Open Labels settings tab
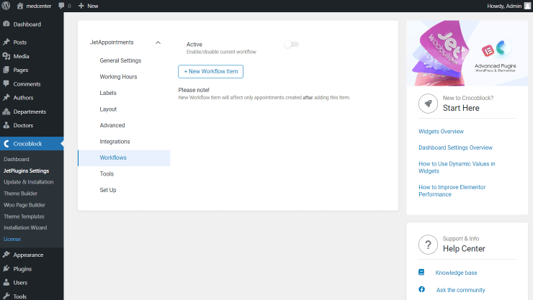The width and height of the screenshot is (533, 300). pos(108,93)
